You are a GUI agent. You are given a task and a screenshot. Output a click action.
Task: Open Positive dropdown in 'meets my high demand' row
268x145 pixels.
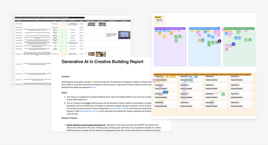66,33
